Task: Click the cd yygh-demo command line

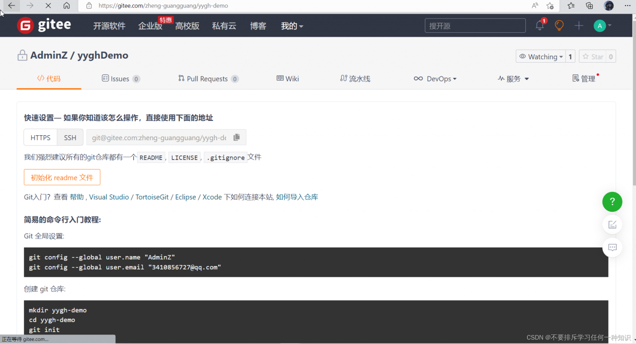Action: [52, 320]
